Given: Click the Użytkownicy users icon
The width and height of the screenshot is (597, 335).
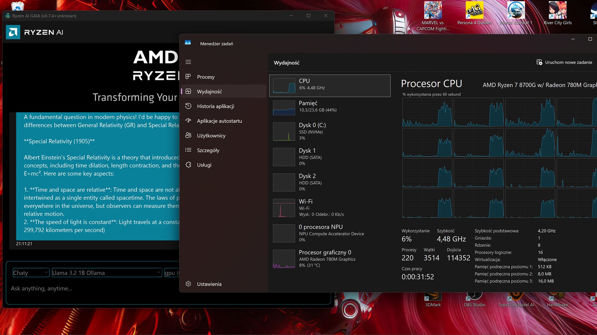Looking at the screenshot, I should (188, 135).
